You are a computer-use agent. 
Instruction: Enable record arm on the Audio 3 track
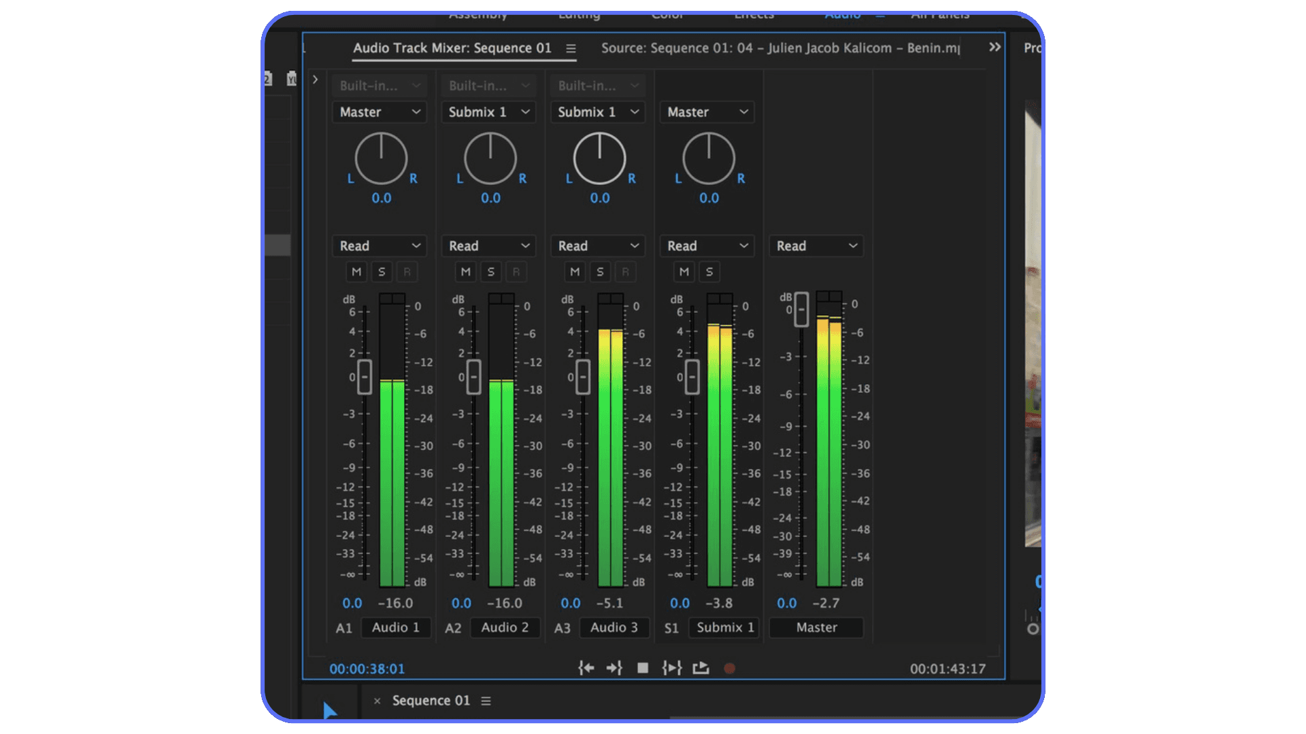[625, 271]
